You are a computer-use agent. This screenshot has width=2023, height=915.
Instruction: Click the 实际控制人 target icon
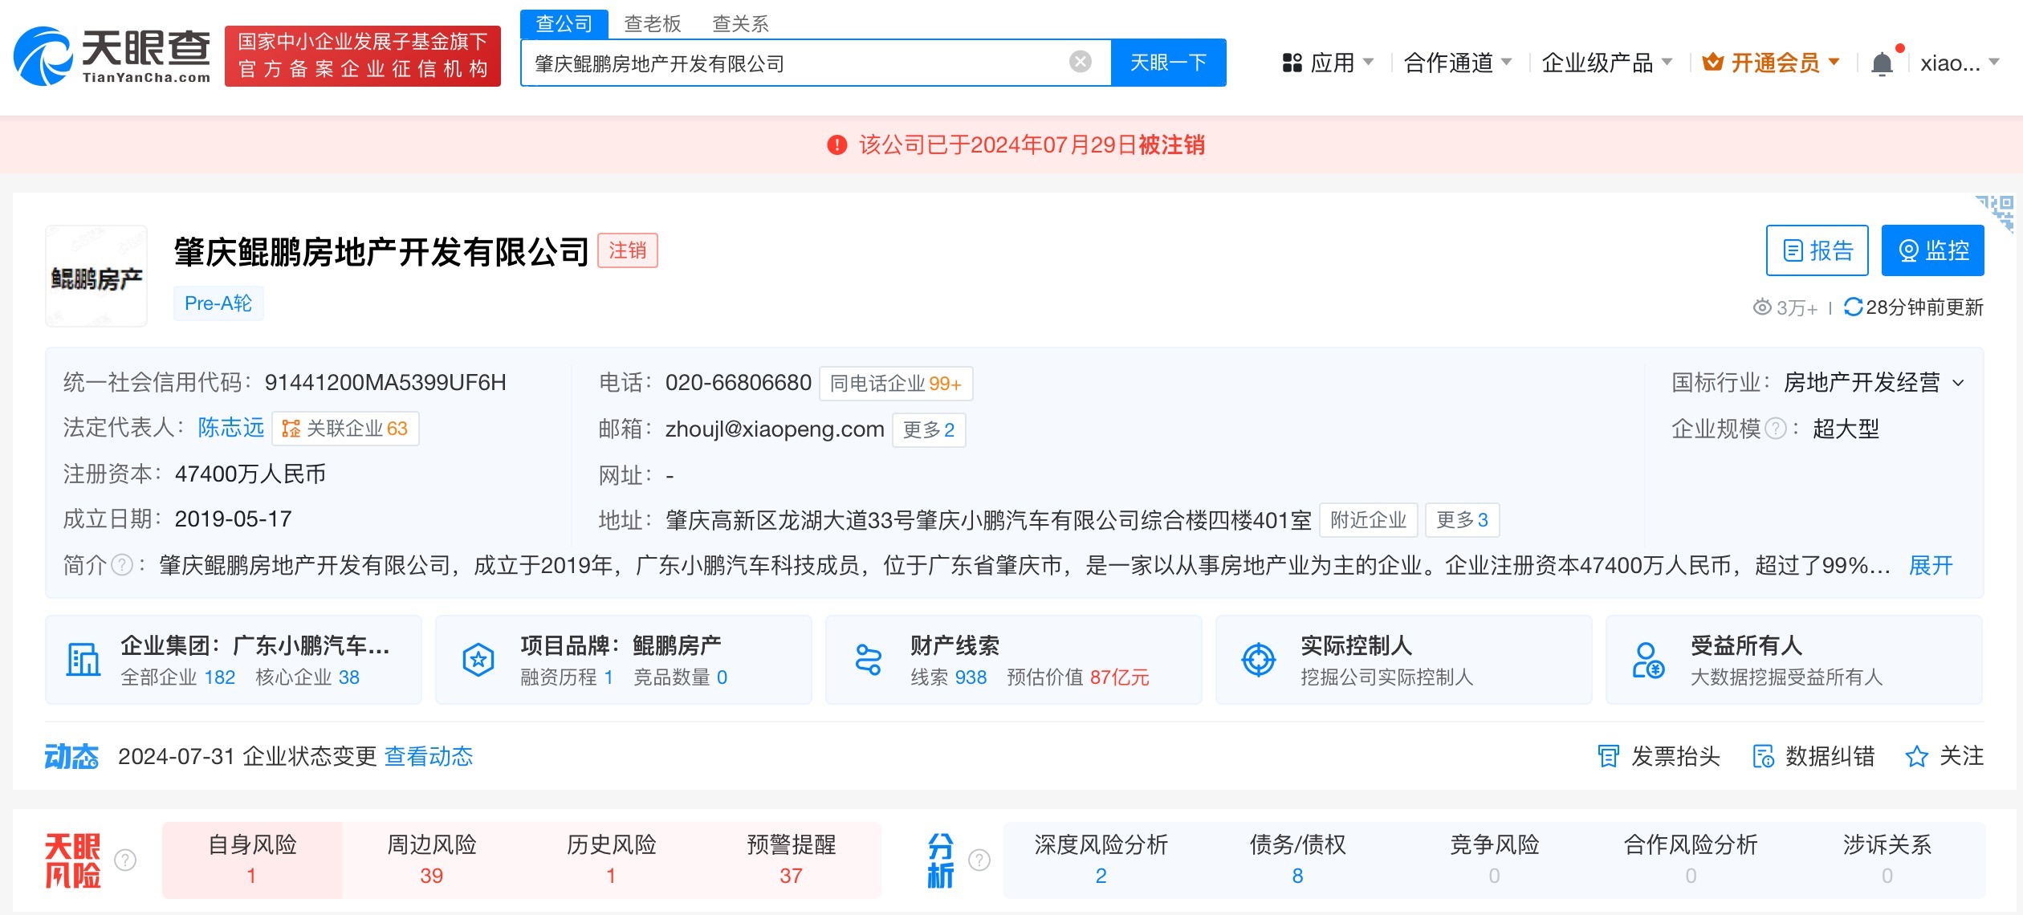(x=1258, y=660)
